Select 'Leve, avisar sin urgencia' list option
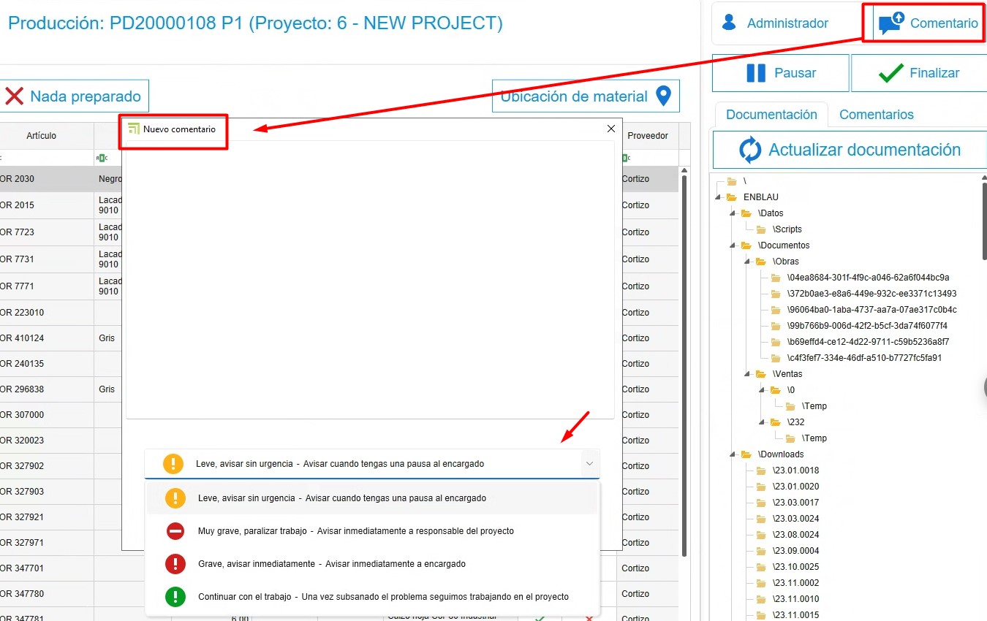This screenshot has height=621, width=987. tap(373, 498)
